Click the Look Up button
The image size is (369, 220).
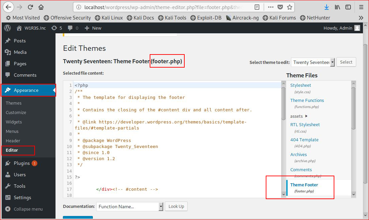point(176,206)
